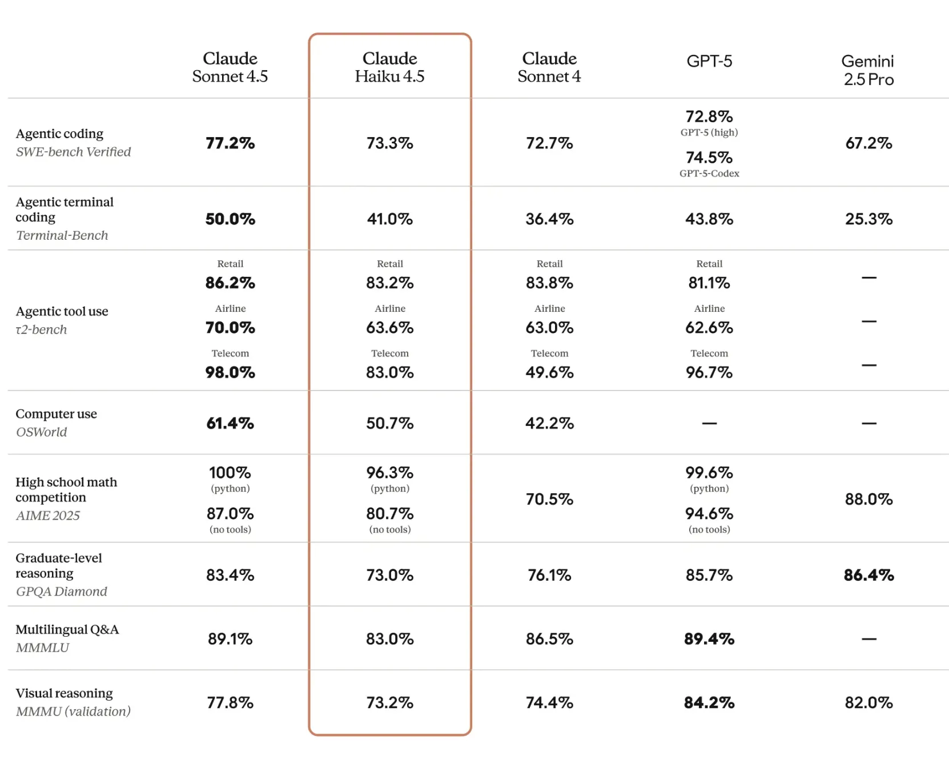Click the Terminal-Bench benchmark name

[x=62, y=235]
